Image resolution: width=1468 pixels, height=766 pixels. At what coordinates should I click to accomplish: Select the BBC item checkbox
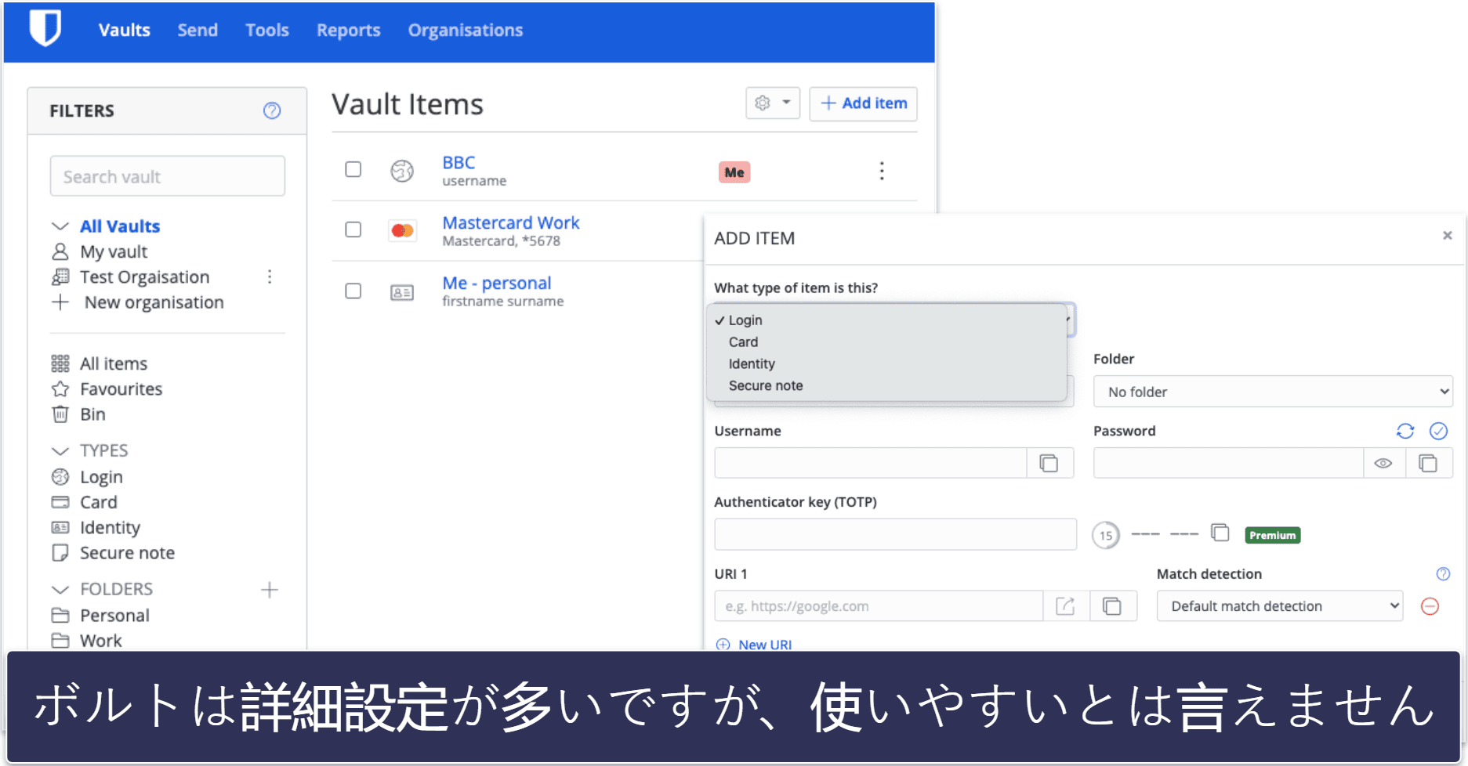point(353,169)
